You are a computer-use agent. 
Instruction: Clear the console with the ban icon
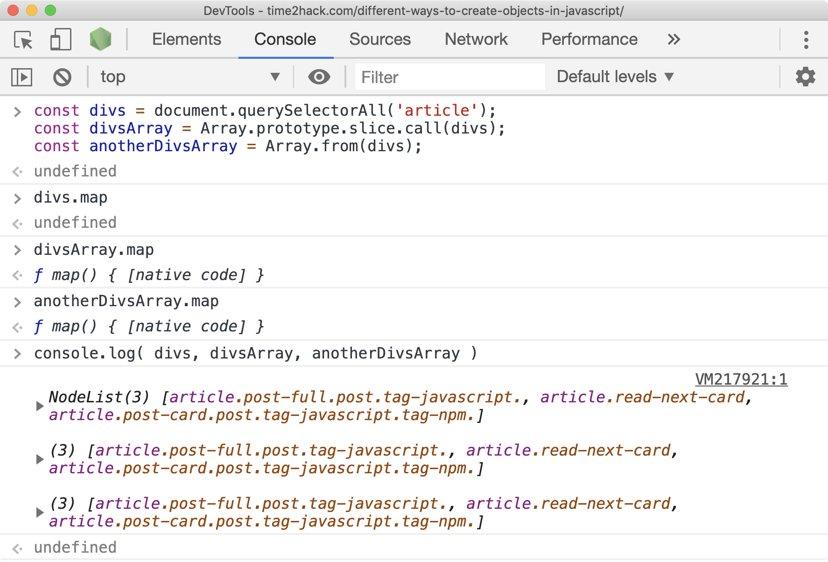(x=62, y=77)
